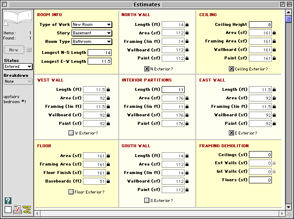Toggle the Floor Exterior checkbox

pos(71,192)
